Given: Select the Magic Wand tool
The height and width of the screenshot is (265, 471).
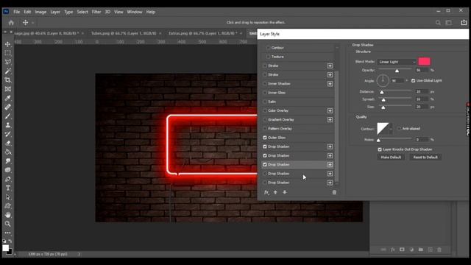Looking at the screenshot, I should [x=8, y=71].
